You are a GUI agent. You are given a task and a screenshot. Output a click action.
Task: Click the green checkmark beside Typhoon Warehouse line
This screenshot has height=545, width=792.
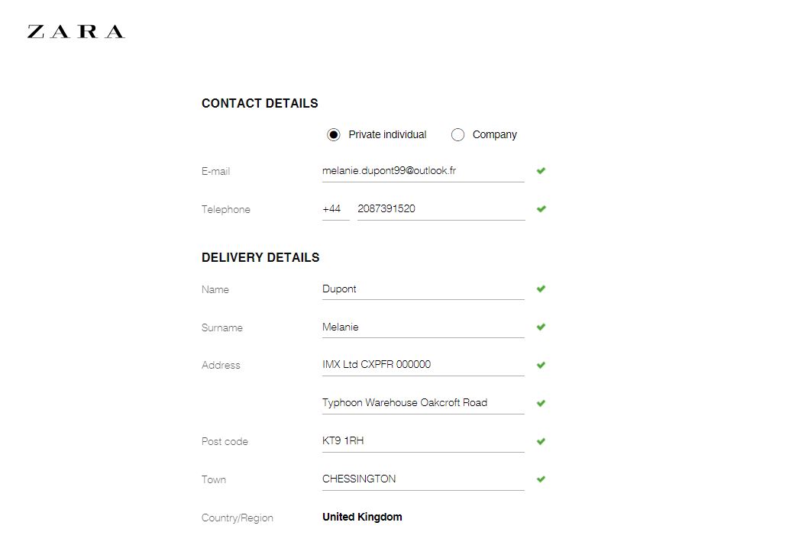point(541,403)
